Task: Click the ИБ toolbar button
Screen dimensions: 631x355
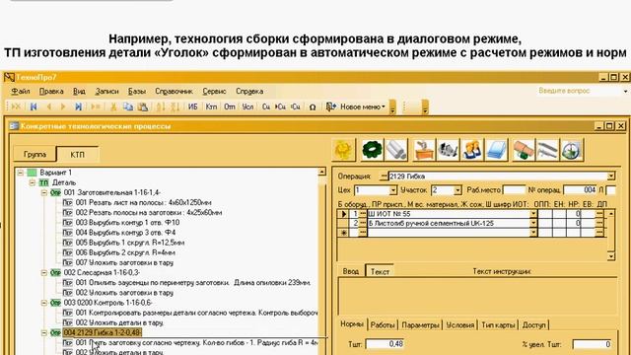Action: pos(193,106)
